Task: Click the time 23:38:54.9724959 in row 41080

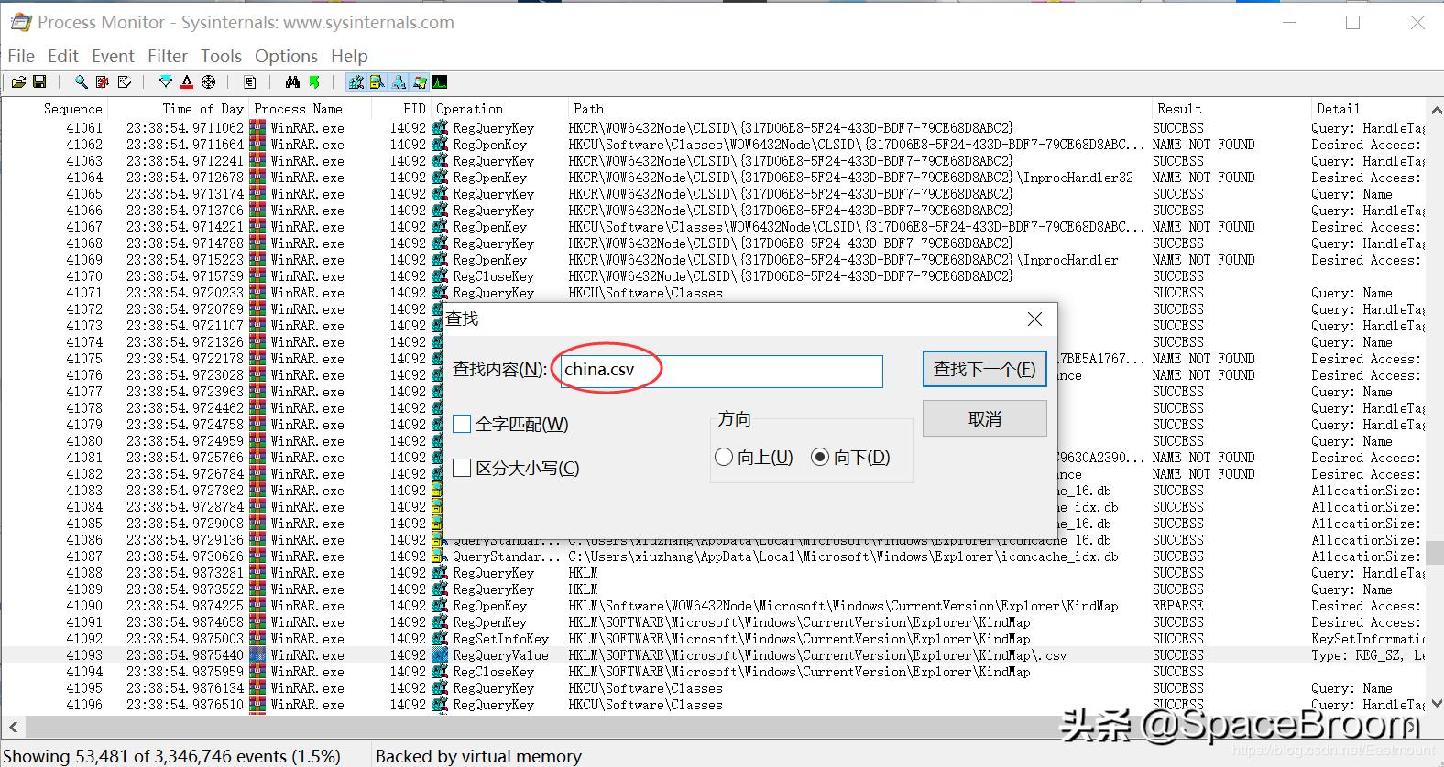Action: 185,441
